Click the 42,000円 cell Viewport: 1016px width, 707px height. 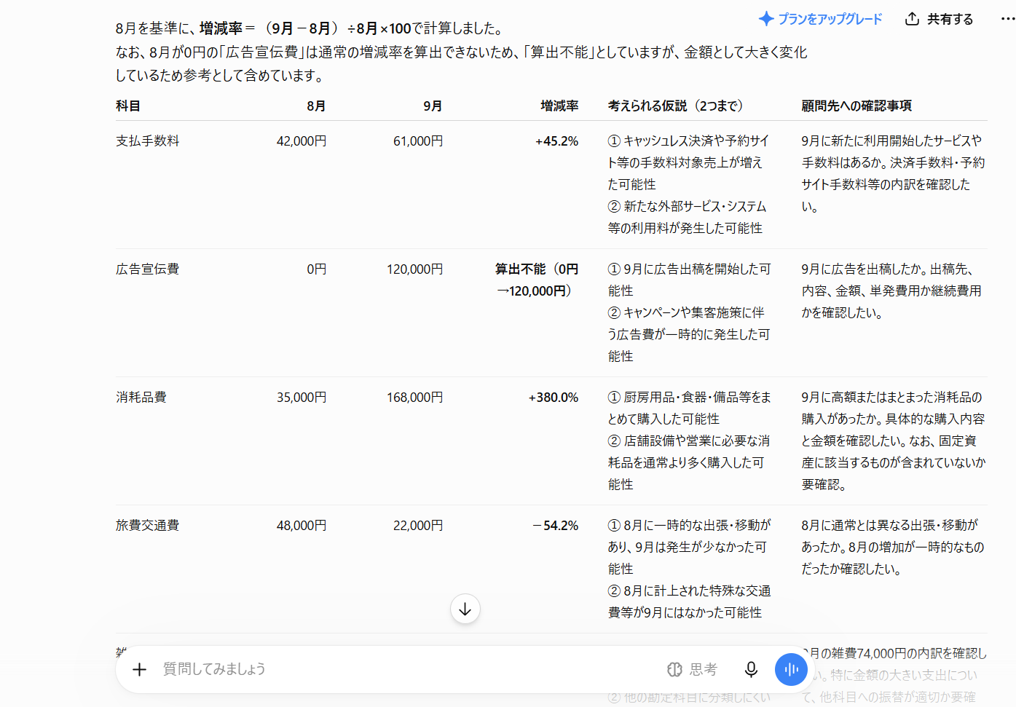pyautogui.click(x=302, y=141)
